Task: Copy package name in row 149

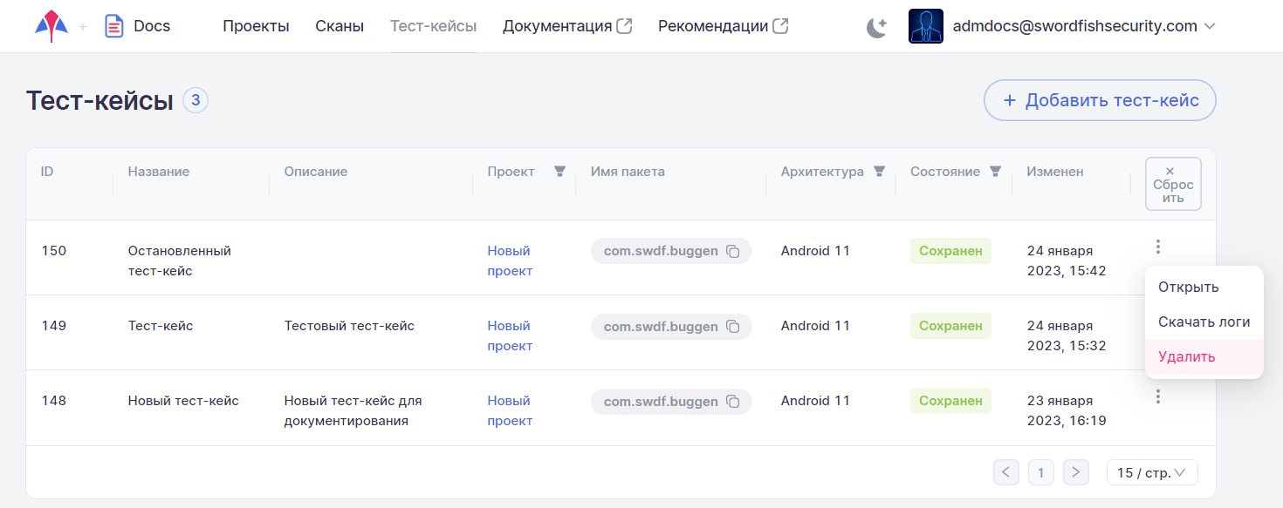Action: [x=733, y=327]
